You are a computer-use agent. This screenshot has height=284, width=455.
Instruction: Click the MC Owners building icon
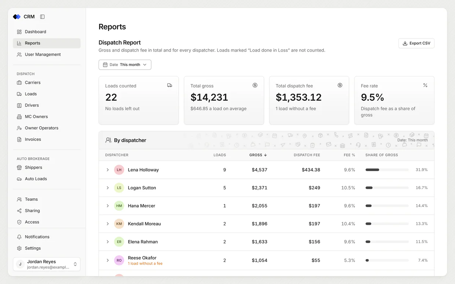19,117
